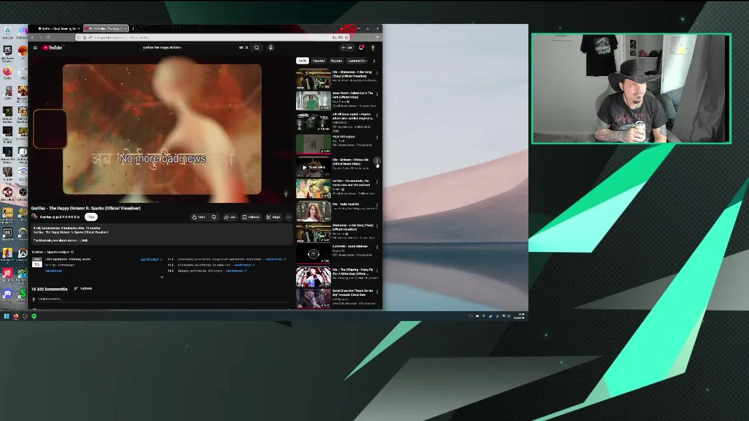Select the Sarjasta filter chip
The image size is (749, 421).
pyautogui.click(x=336, y=61)
